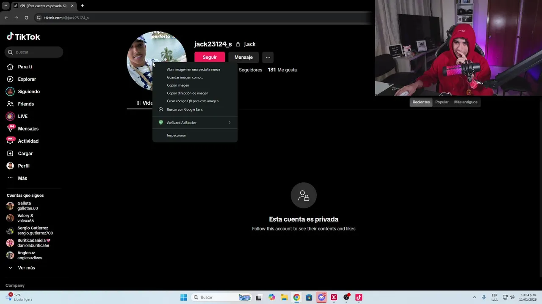Viewport: 542px width, 304px height.
Task: Click taskbar Buscar search box
Action: tap(221, 297)
